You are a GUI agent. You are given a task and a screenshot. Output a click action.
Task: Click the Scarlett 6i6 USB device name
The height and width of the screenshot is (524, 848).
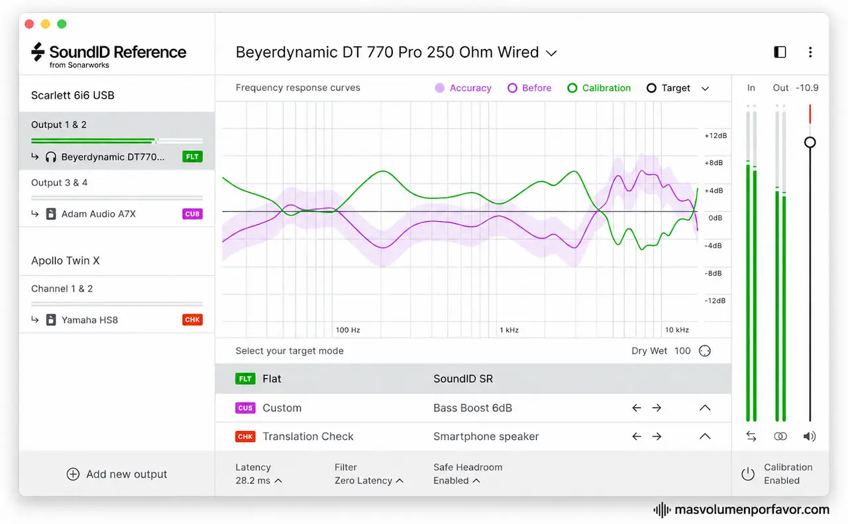pos(73,95)
